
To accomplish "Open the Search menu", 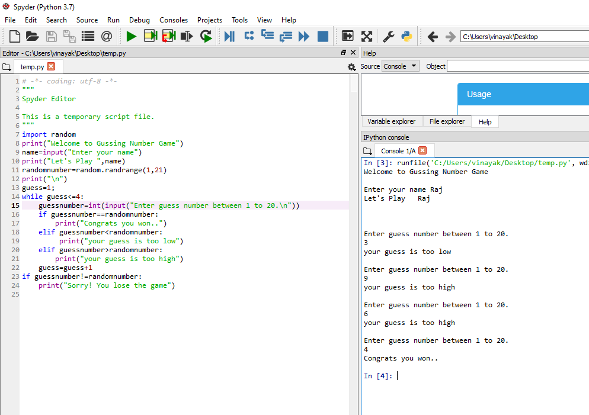I will tap(56, 20).
